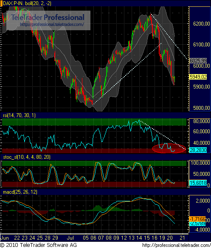Screen dimensions: 211x249
Task: Click date 08 on the time axis
Action: (x=109, y=238)
